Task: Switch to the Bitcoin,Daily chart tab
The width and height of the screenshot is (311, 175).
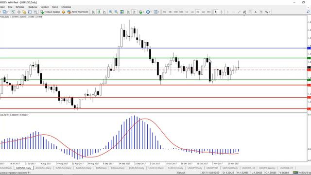Action: point(118,168)
